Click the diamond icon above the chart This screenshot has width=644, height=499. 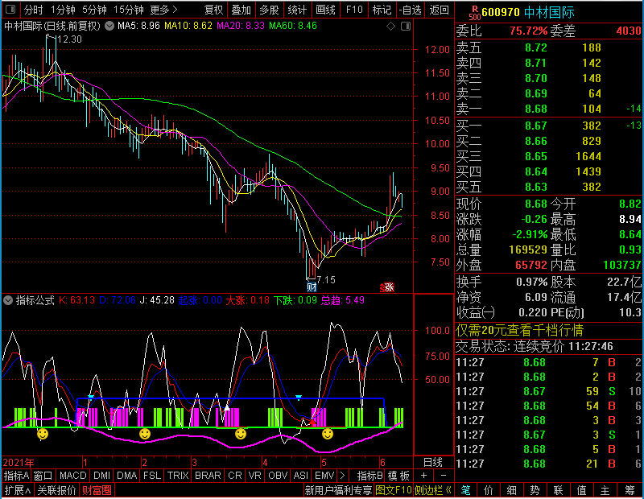pos(391,27)
